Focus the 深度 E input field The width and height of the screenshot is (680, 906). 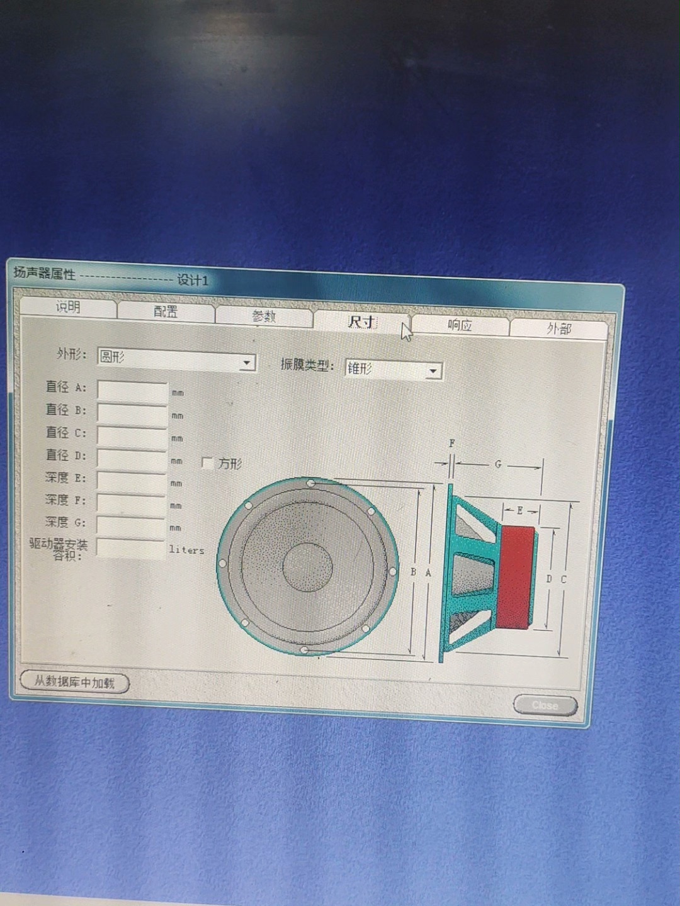[x=132, y=481]
